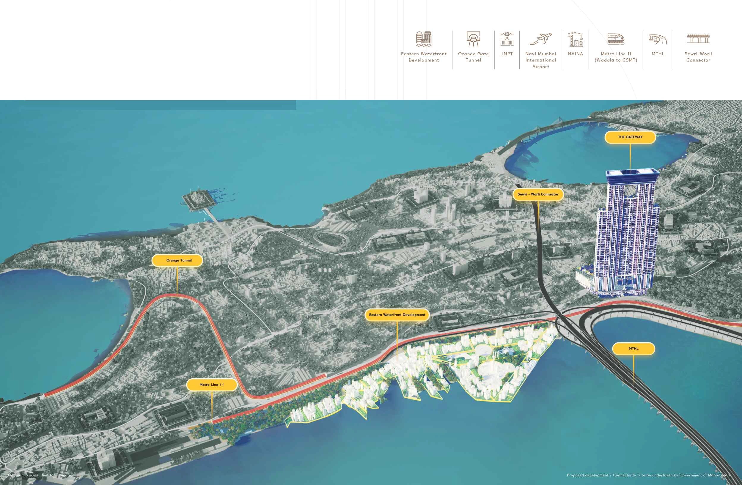The height and width of the screenshot is (485, 742).
Task: Click the Metro Line 11 train icon
Action: click(x=616, y=39)
